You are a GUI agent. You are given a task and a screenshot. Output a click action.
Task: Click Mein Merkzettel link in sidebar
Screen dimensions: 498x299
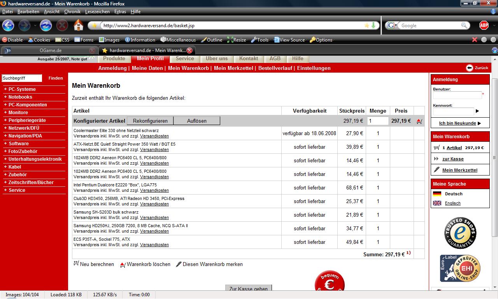(460, 170)
